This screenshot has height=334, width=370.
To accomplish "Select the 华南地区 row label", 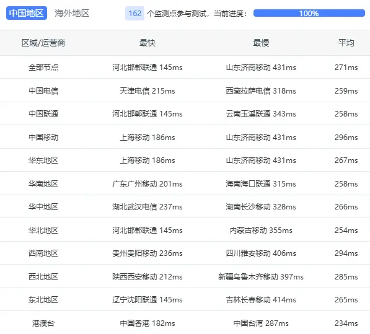I will click(x=43, y=184).
